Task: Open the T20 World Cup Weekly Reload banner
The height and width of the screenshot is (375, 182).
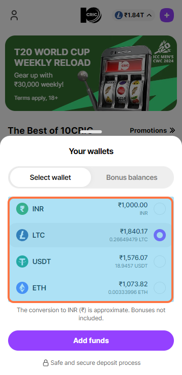Action: [x=91, y=73]
